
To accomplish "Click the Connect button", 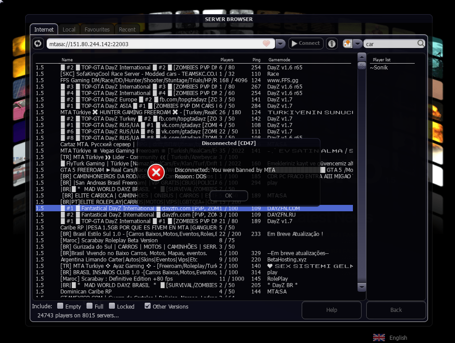I will pyautogui.click(x=306, y=43).
